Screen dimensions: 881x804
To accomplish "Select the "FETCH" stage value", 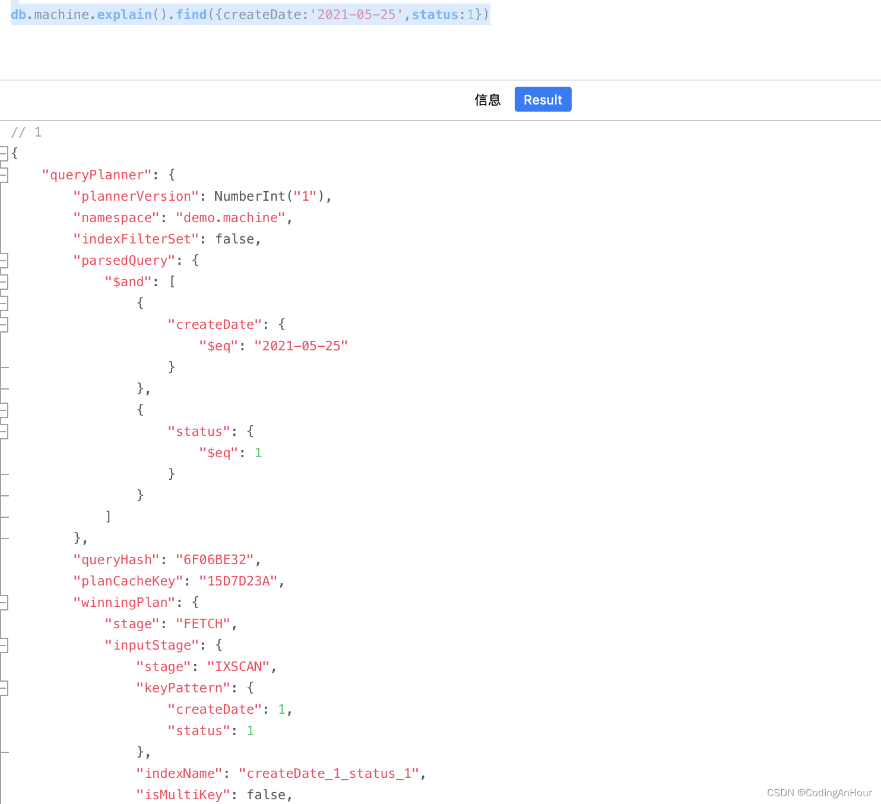I will tap(203, 623).
